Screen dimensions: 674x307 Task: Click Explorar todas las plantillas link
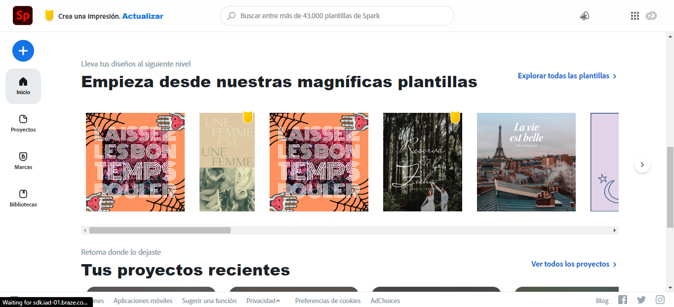[x=567, y=76]
